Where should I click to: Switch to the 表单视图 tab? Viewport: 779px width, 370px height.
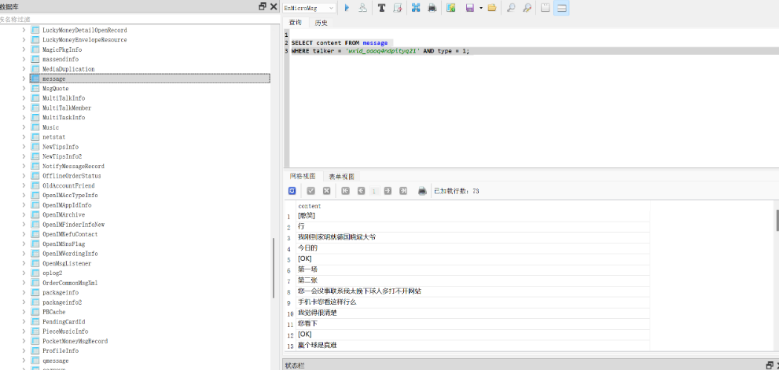[x=341, y=177]
